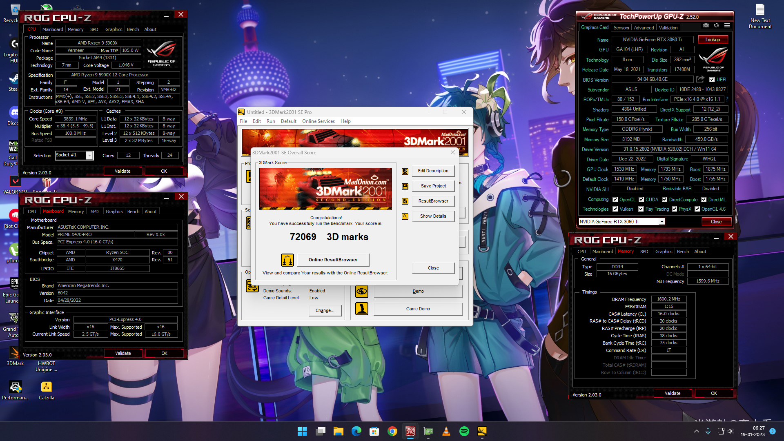Open the Run menu in 3DMark2001
This screenshot has height=441, width=784.
click(x=271, y=121)
